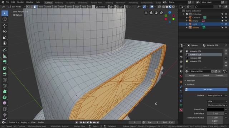The image size is (229, 128).
Task: Open the Tool settings tab icon
Action: tap(181, 51)
